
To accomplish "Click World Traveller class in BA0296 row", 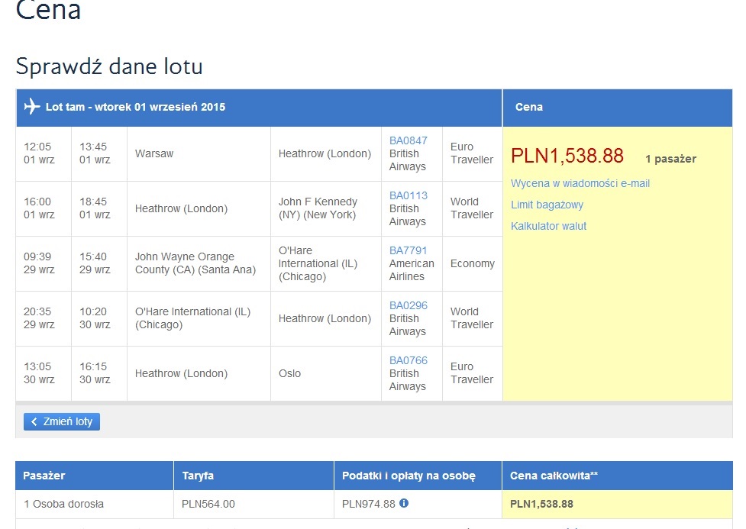I will (x=472, y=318).
